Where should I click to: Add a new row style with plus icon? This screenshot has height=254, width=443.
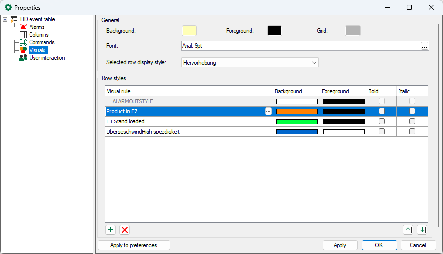tap(111, 230)
